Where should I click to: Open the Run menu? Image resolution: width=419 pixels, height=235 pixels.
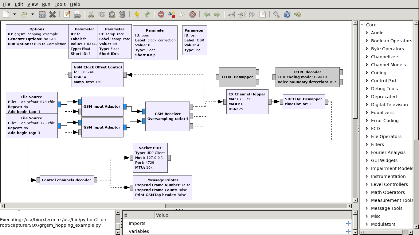click(x=46, y=4)
